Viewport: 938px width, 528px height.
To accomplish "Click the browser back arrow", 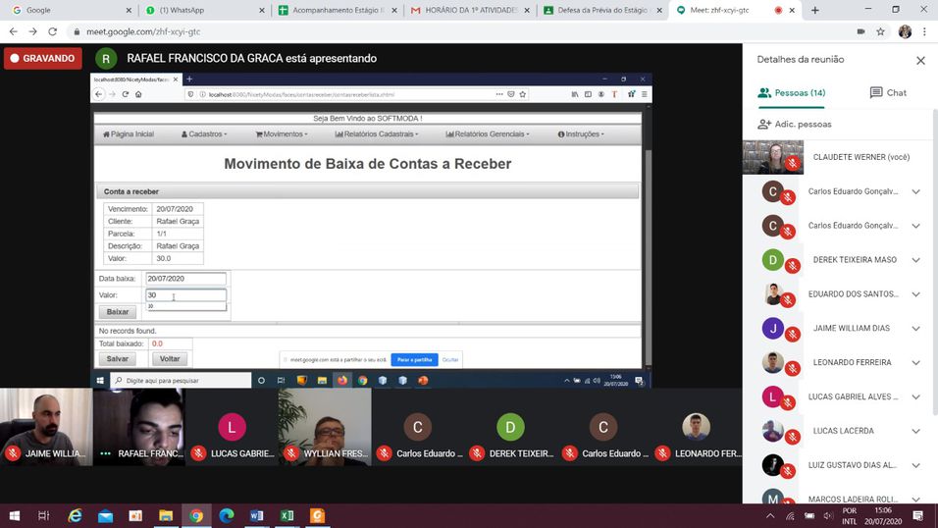I will (x=14, y=31).
